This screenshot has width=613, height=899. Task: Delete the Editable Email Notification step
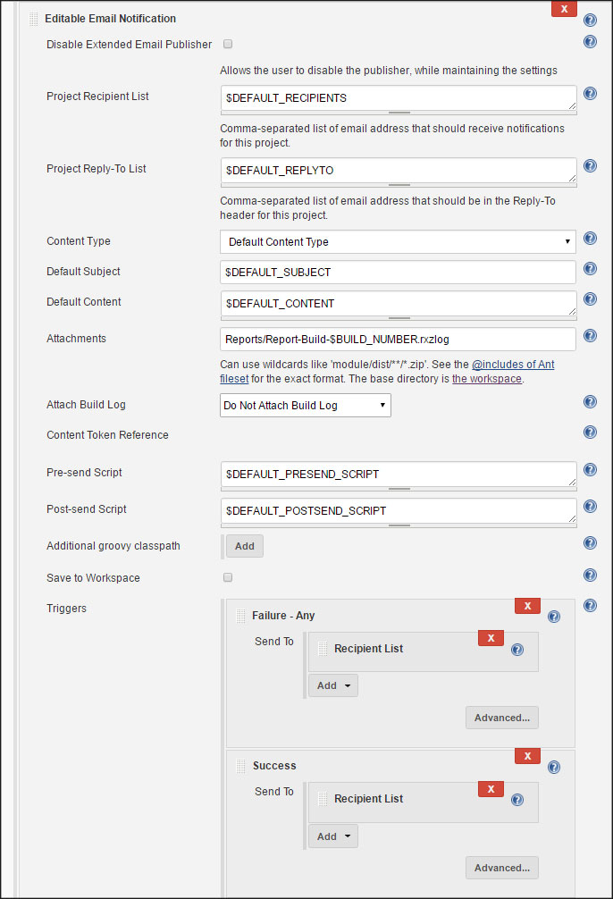[x=564, y=9]
